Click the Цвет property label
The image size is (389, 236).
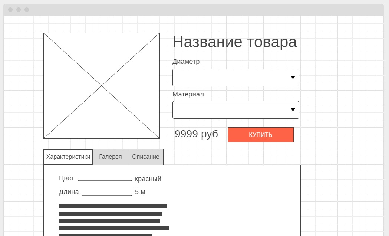click(x=66, y=178)
